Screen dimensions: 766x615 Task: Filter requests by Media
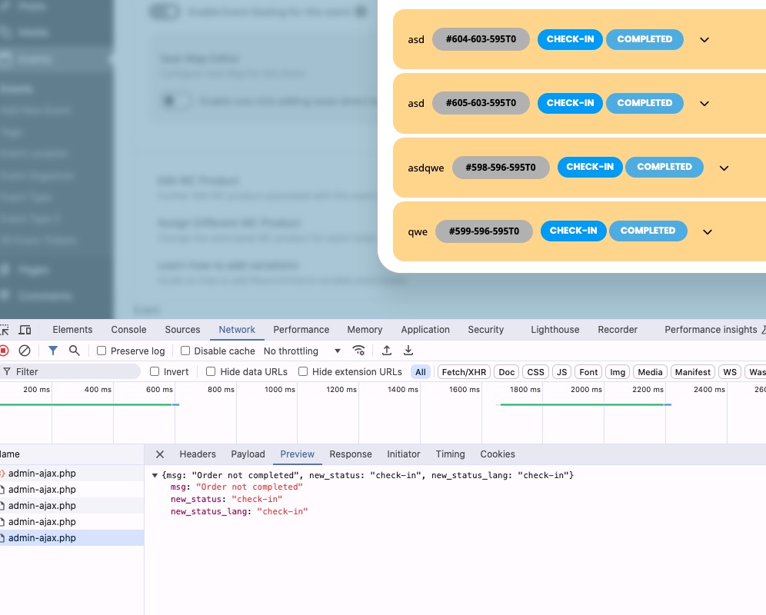click(x=650, y=372)
